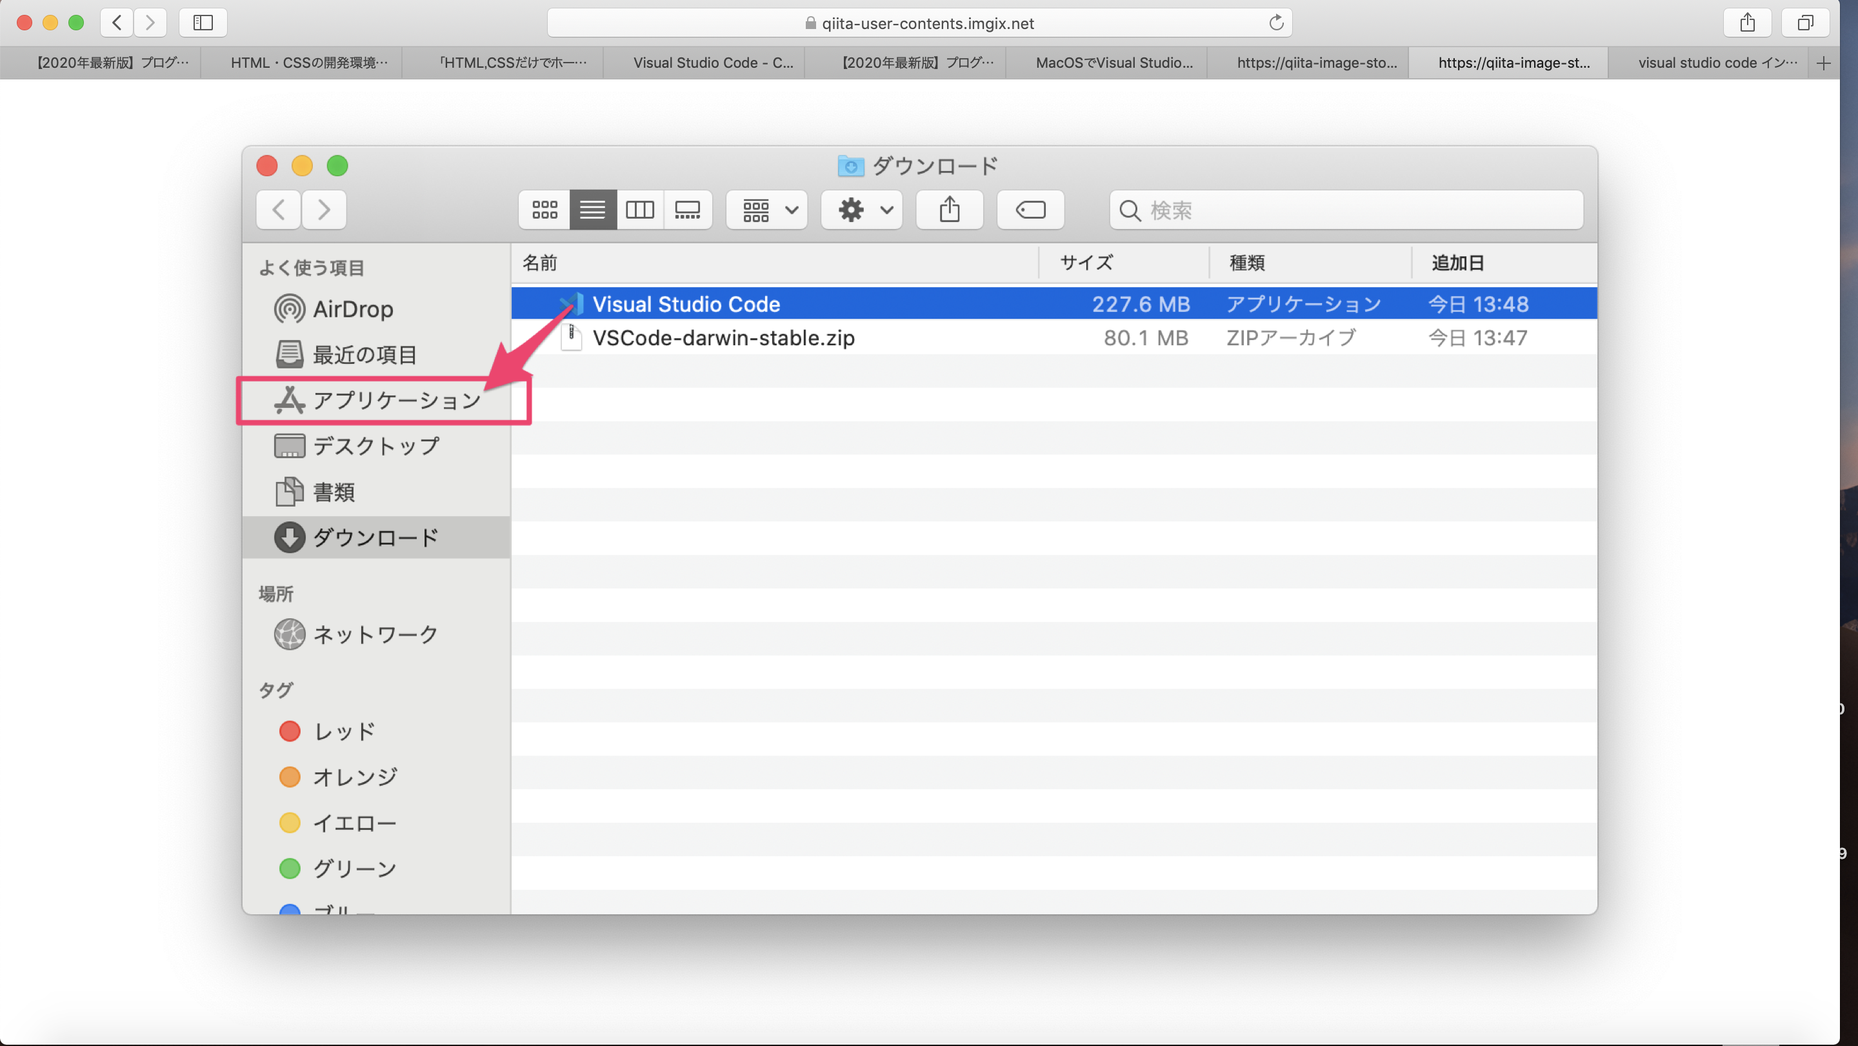Image resolution: width=1858 pixels, height=1046 pixels.
Task: Select the VSCode-darwin-stable.zip file
Action: (x=723, y=338)
